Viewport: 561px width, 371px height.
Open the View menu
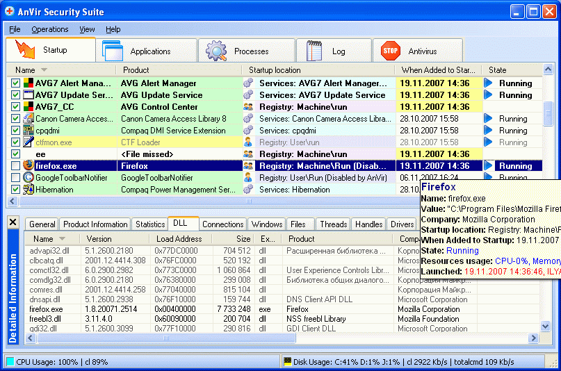[87, 29]
